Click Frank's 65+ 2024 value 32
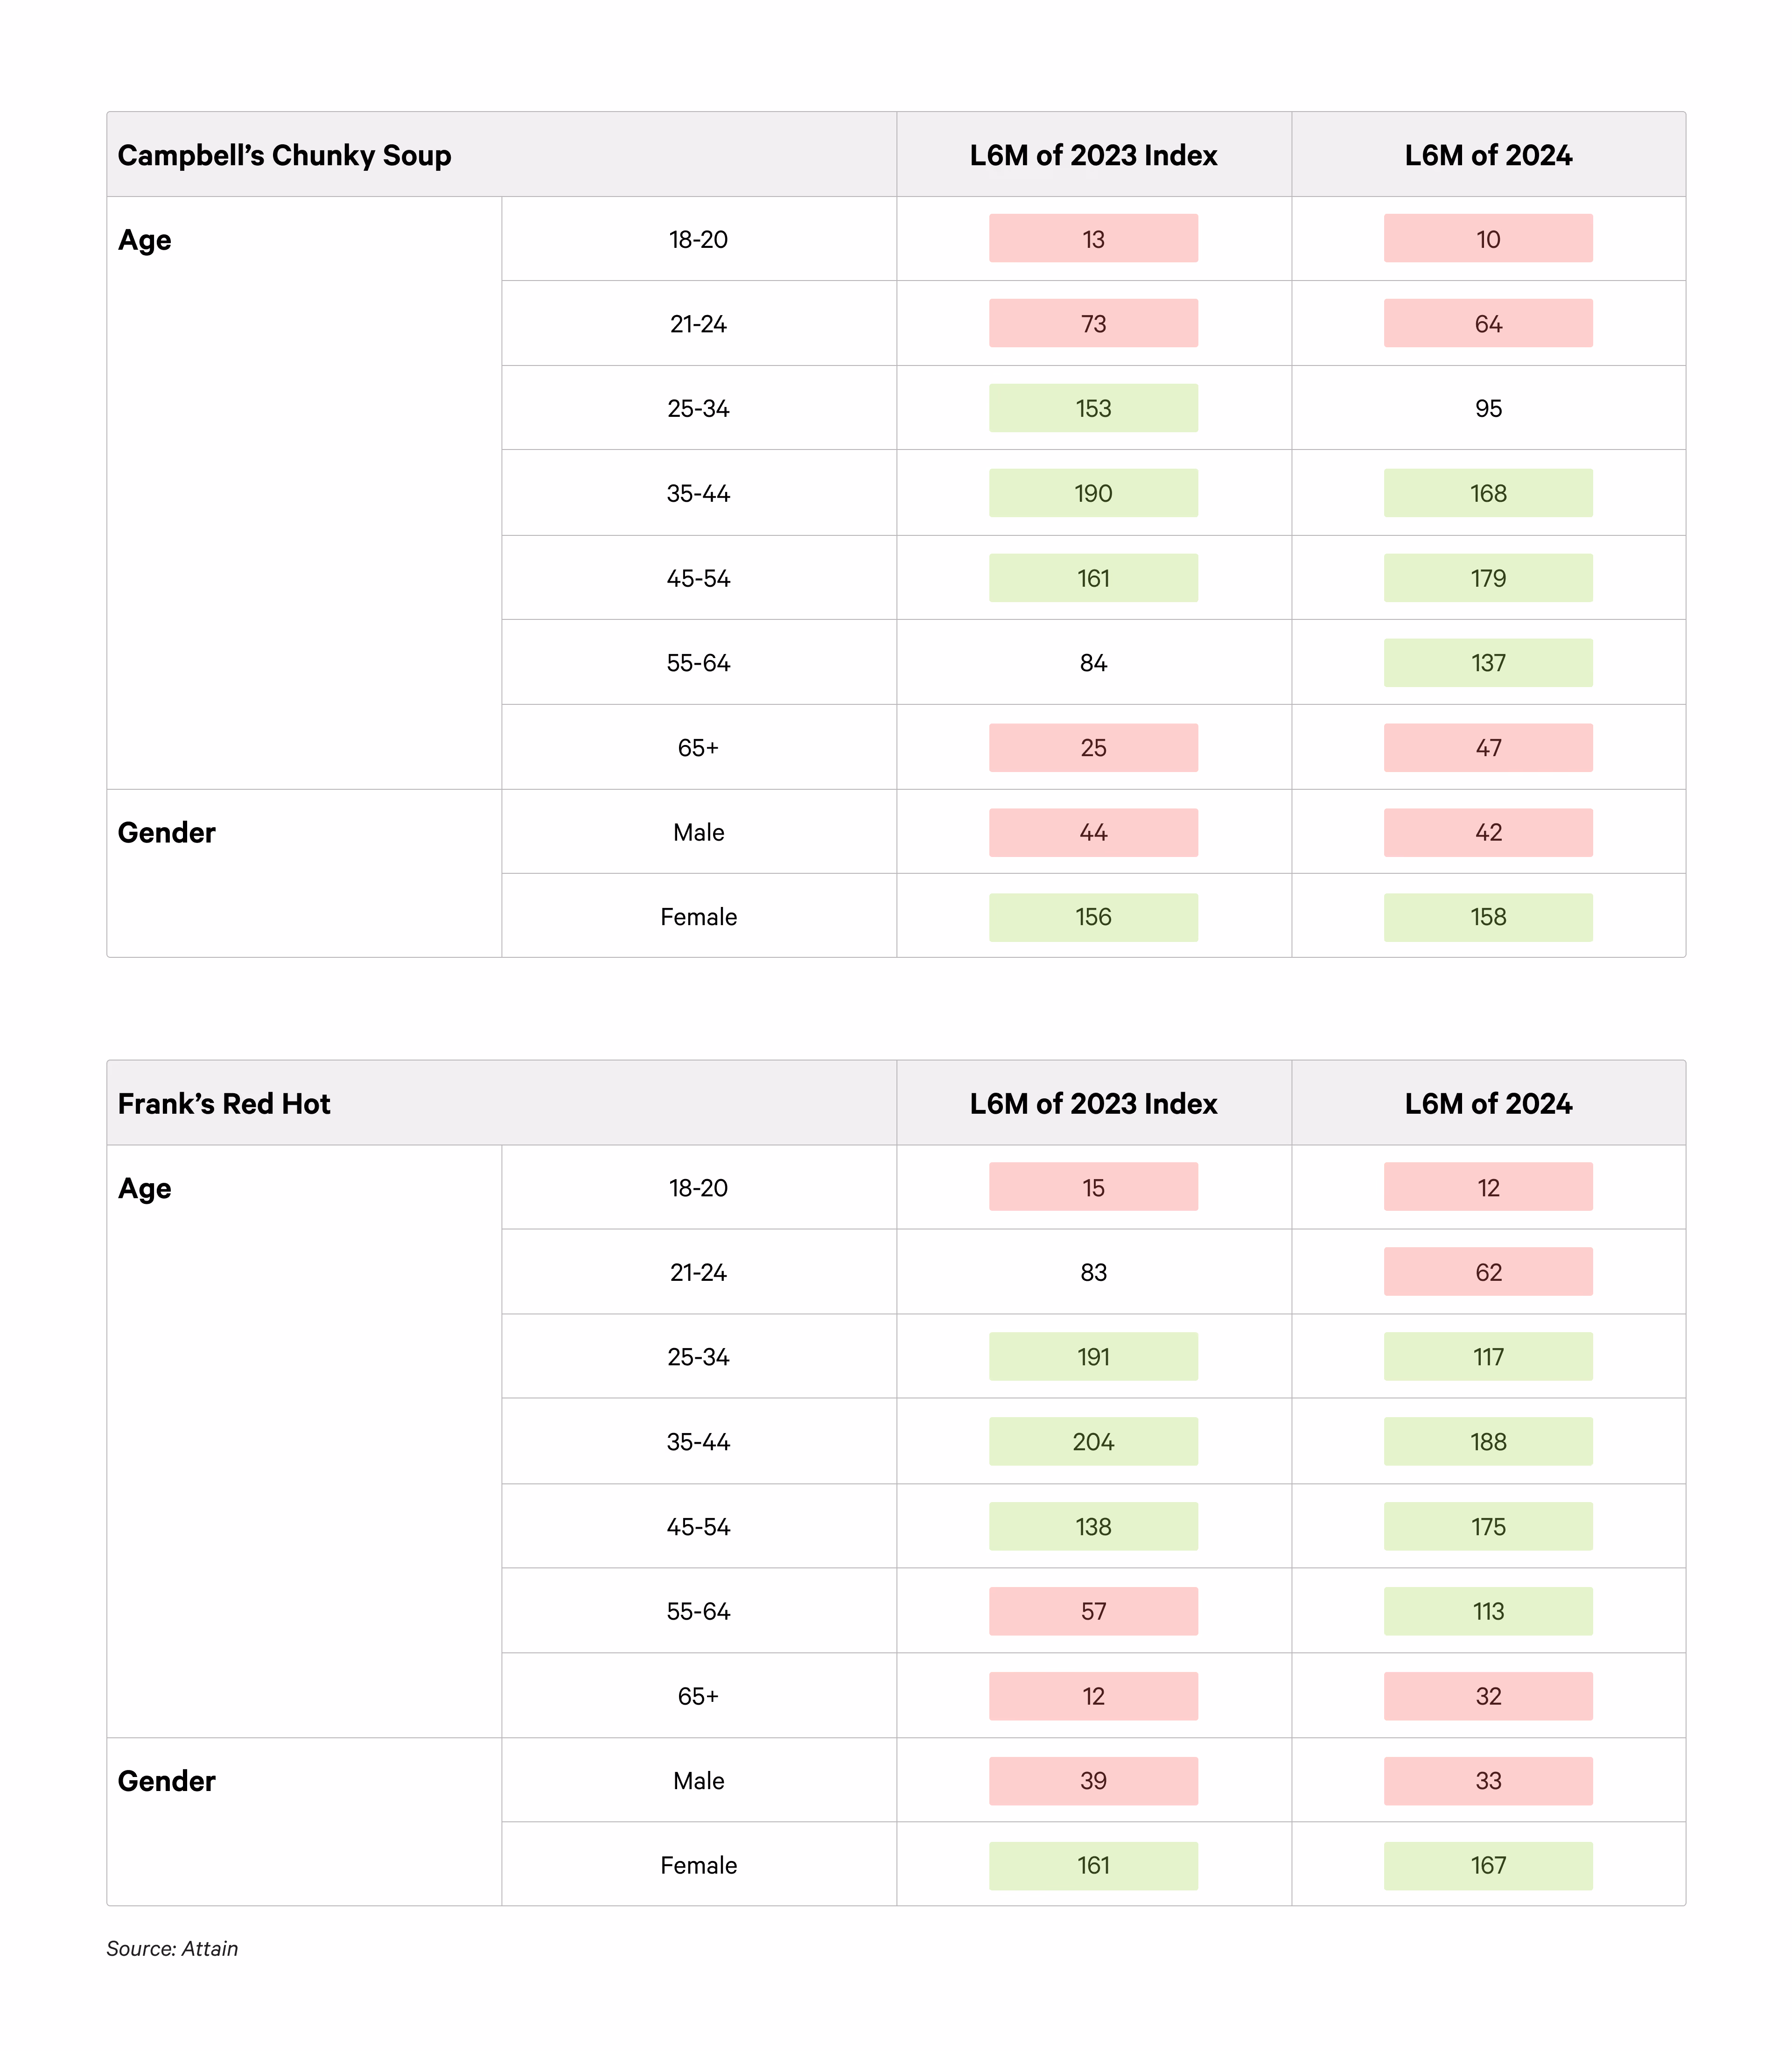Viewport: 1792px width, 2051px height. (x=1488, y=1696)
